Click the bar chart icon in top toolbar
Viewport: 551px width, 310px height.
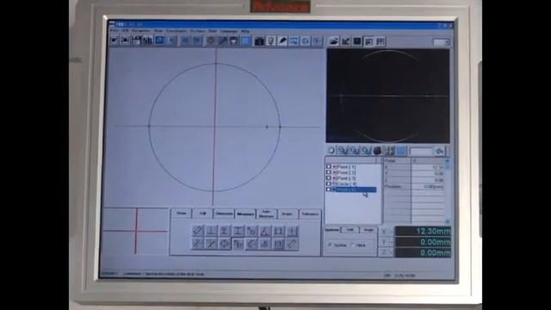tap(148, 40)
